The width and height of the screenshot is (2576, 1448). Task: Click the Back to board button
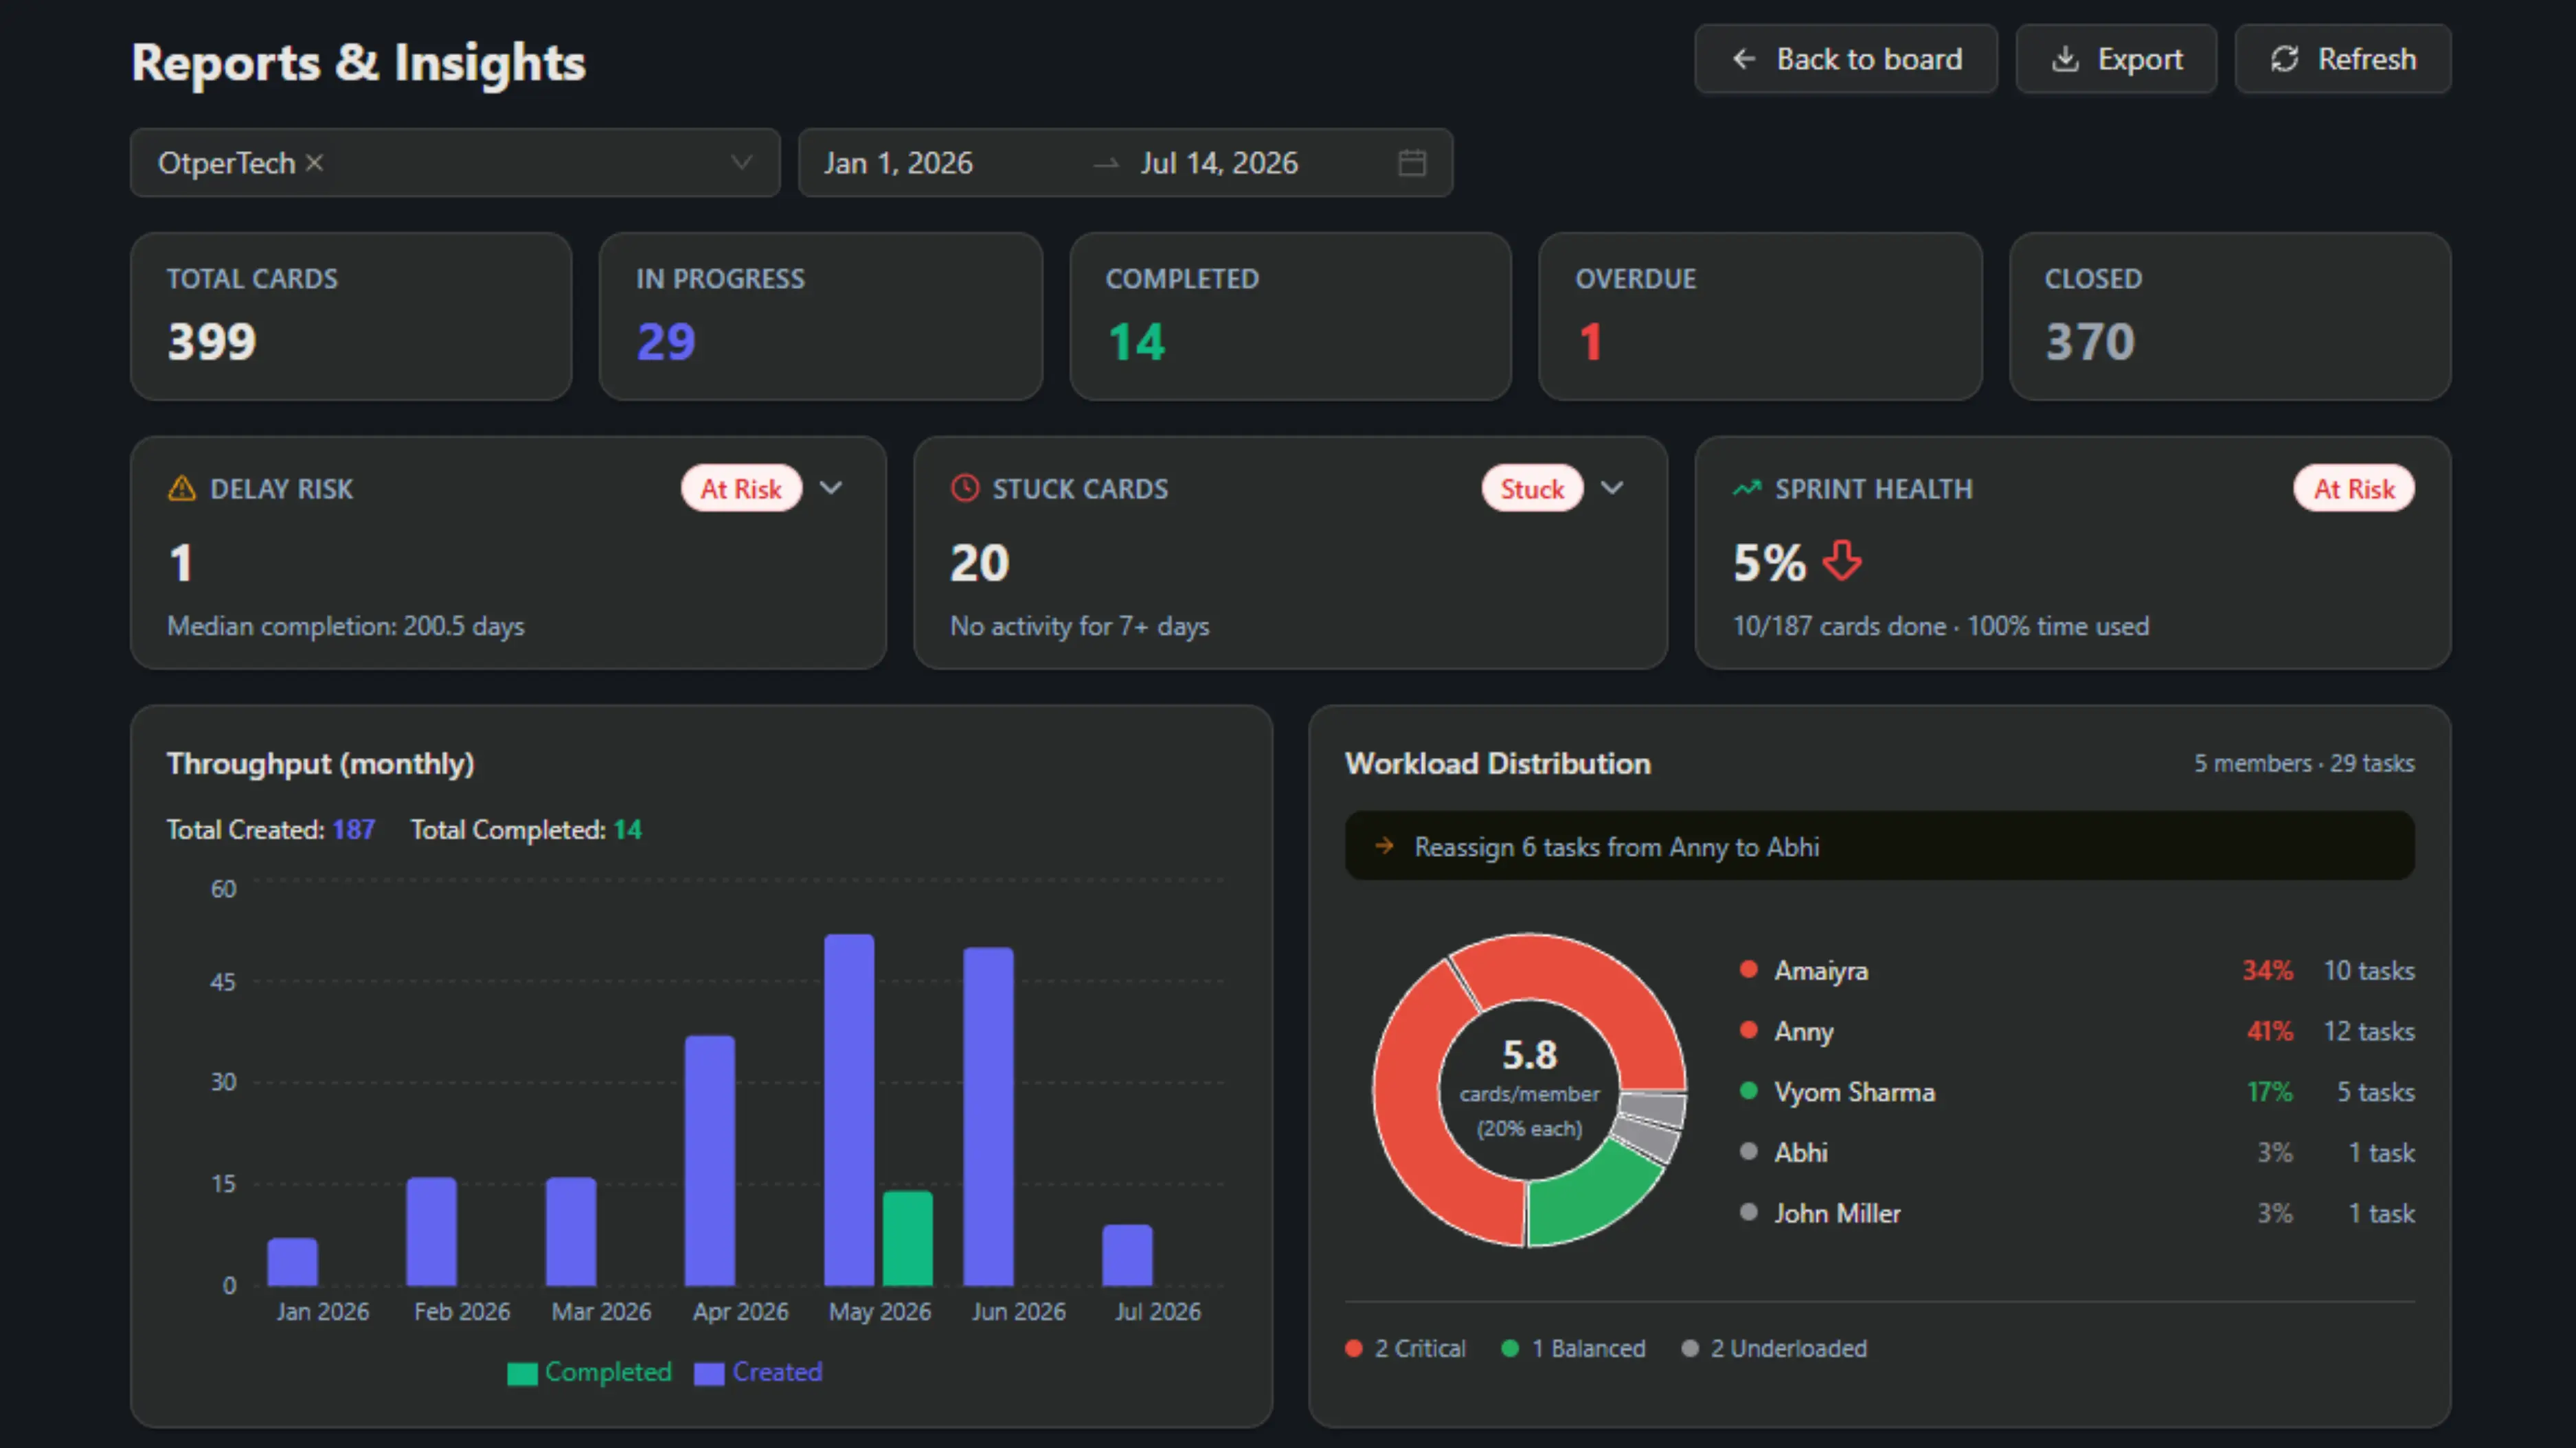(x=1845, y=59)
